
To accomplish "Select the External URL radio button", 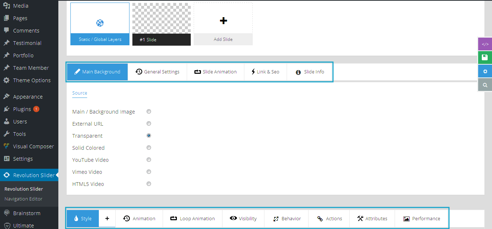I will (149, 124).
